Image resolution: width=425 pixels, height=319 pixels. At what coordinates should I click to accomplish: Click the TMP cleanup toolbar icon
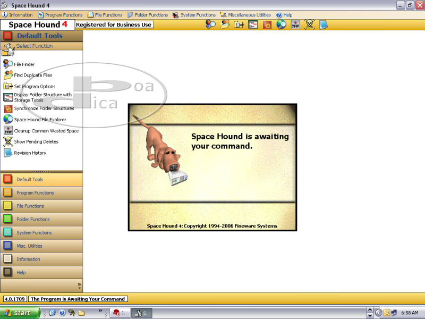295,24
